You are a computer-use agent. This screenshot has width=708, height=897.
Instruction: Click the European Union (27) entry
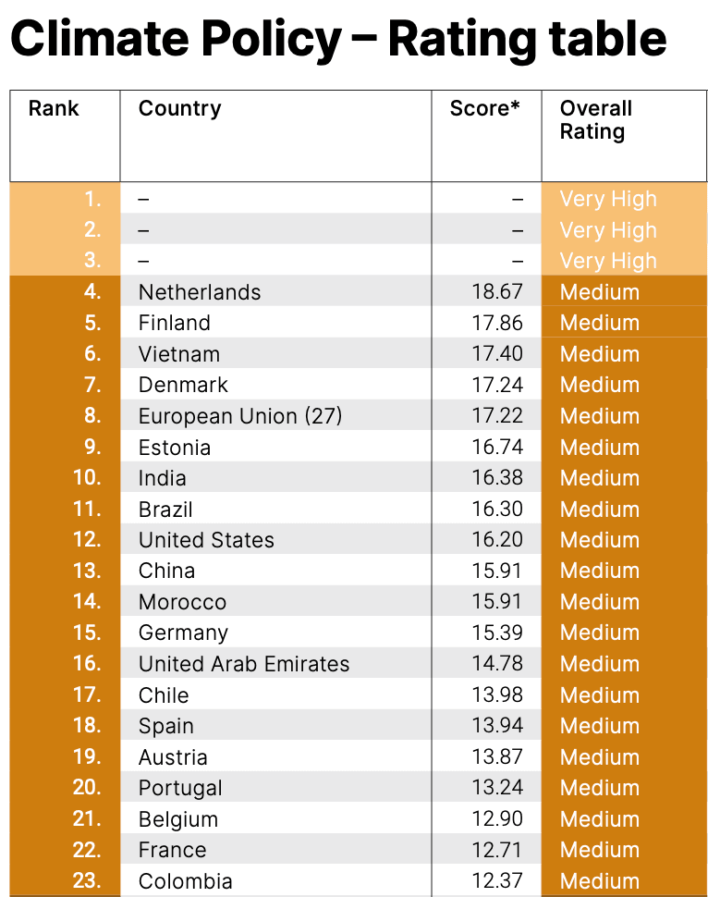[x=240, y=416]
